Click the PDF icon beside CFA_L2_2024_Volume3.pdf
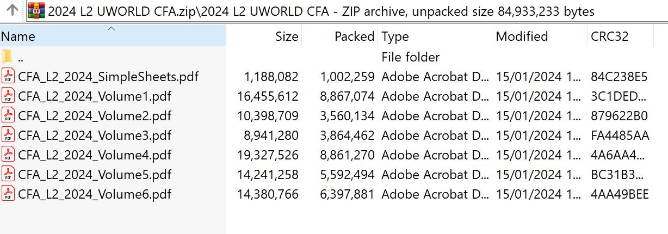The width and height of the screenshot is (668, 234). [x=8, y=135]
